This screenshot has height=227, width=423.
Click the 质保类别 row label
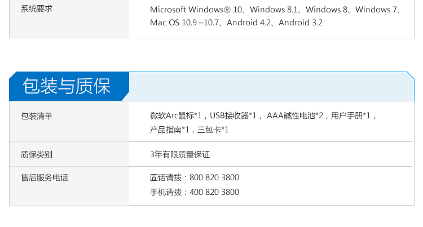(x=37, y=154)
